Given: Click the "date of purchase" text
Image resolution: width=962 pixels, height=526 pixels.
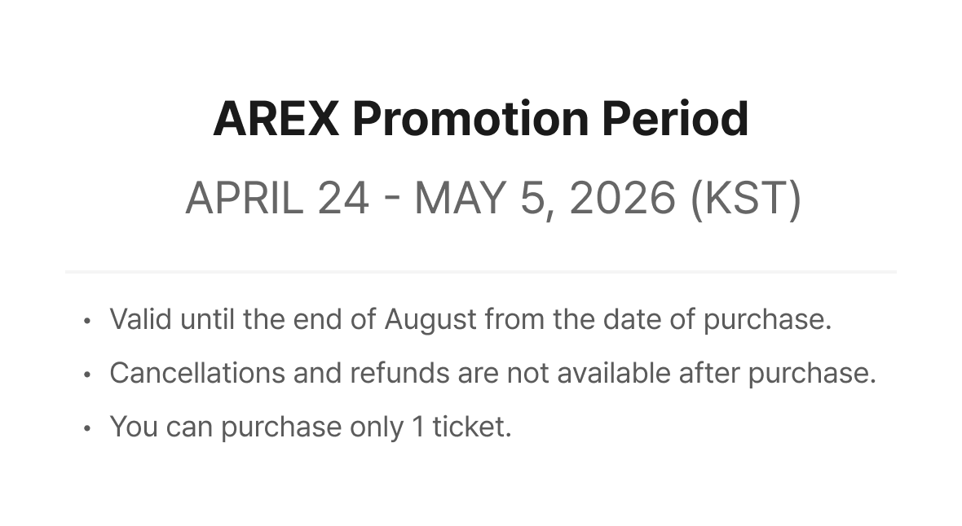Looking at the screenshot, I should [x=717, y=319].
